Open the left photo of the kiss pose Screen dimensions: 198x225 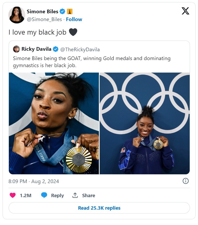pyautogui.click(x=54, y=123)
